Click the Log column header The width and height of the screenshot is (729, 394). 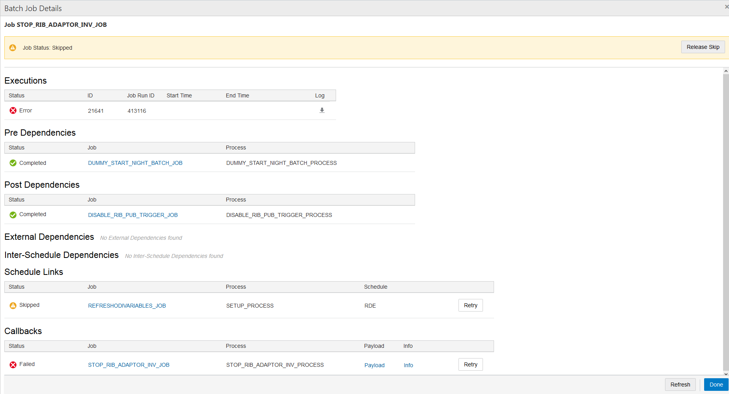coord(320,95)
